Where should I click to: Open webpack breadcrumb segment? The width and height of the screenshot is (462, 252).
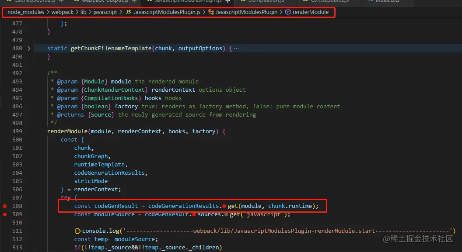point(62,12)
